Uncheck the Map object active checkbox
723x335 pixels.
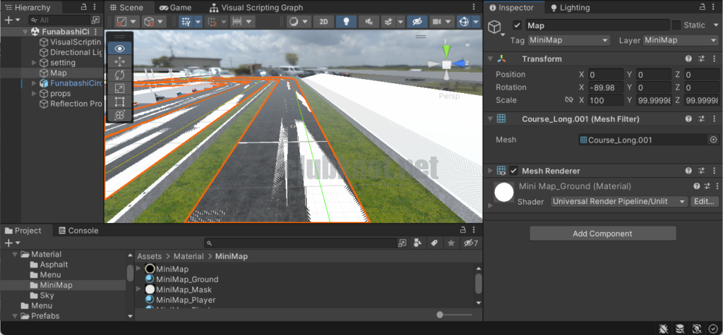click(x=517, y=25)
